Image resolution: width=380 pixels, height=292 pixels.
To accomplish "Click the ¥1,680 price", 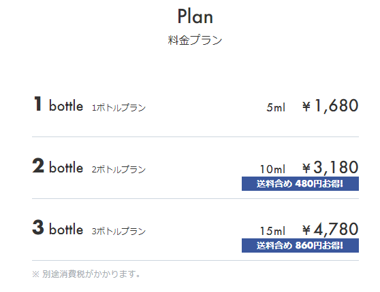I will click(x=330, y=106).
